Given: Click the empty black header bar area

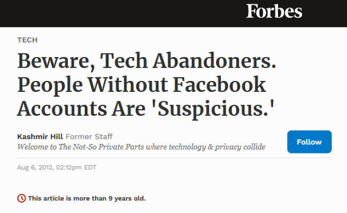Looking at the screenshot, I should click(124, 13).
